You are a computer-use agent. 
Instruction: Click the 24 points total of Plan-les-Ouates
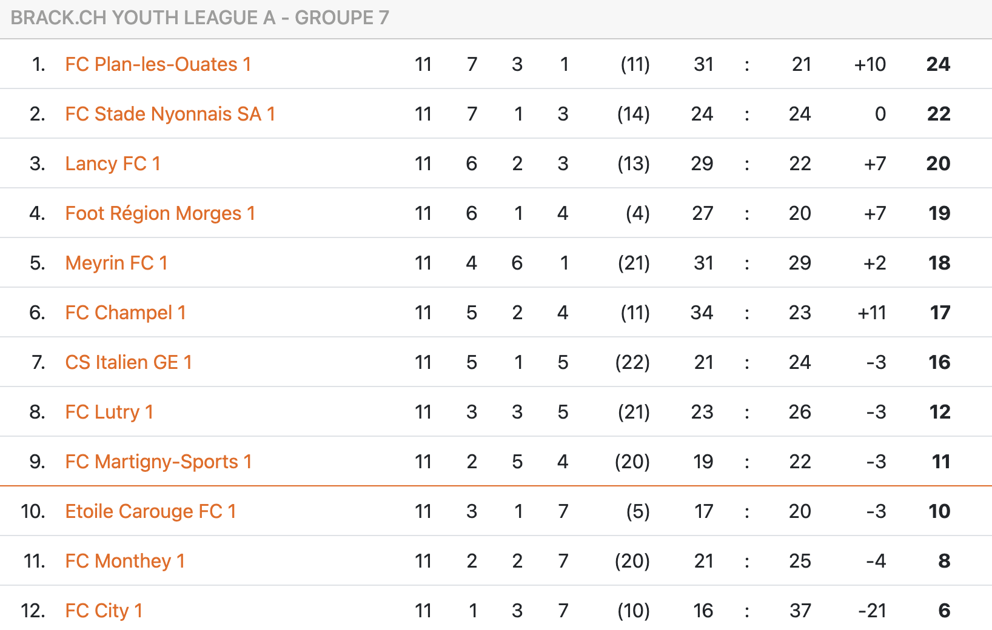(x=938, y=64)
